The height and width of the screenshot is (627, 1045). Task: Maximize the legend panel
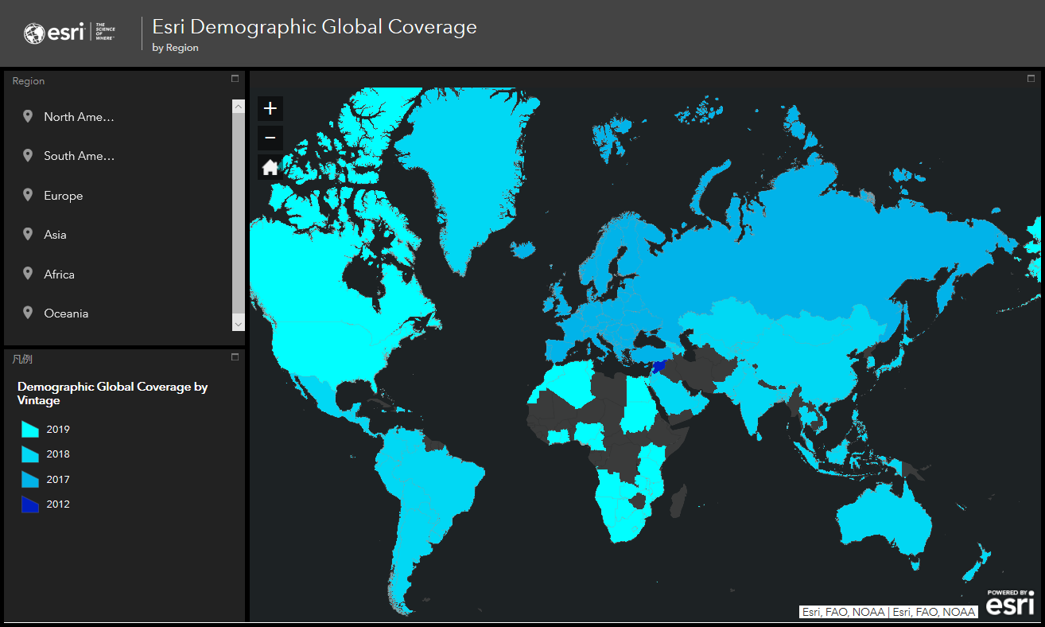pyautogui.click(x=235, y=357)
